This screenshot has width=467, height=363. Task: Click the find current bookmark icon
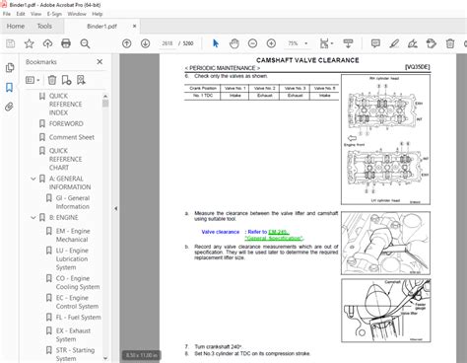[x=81, y=80]
